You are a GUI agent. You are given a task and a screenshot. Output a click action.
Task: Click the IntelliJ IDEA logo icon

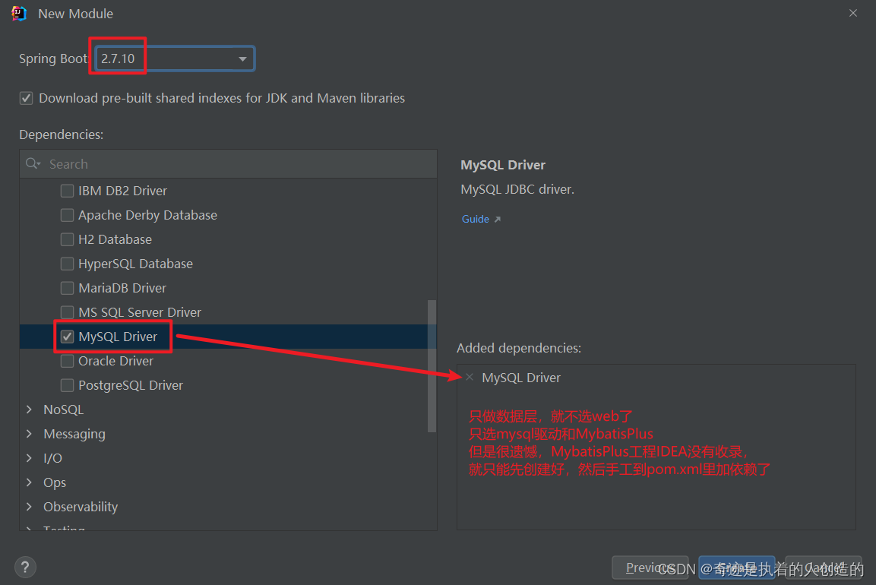pos(19,14)
